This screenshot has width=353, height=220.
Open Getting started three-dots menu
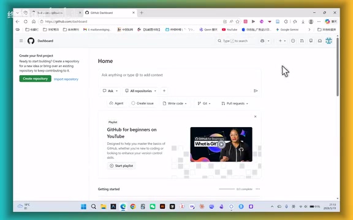coord(258,189)
